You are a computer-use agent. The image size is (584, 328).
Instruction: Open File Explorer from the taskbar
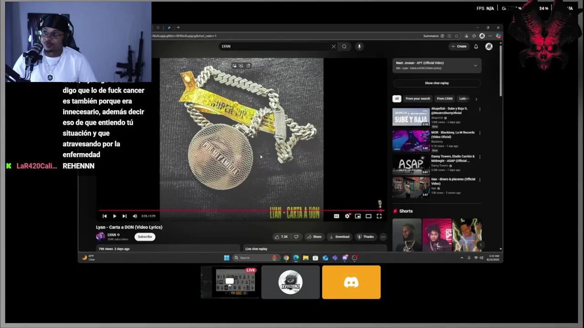click(x=306, y=258)
